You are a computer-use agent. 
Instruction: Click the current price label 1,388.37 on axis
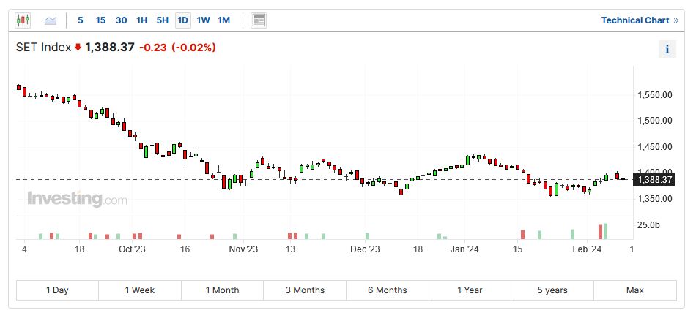pos(654,180)
